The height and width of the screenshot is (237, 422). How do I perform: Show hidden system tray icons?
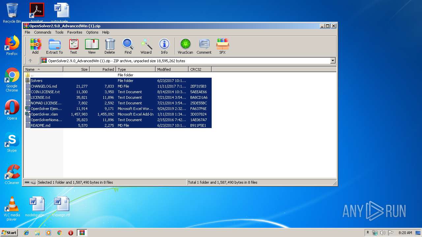(368, 233)
